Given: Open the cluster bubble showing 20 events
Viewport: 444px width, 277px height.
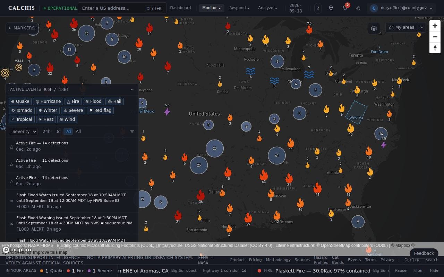Looking at the screenshot, I should tap(215, 148).
